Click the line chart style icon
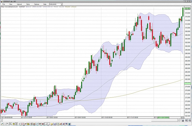 click(x=57, y=124)
